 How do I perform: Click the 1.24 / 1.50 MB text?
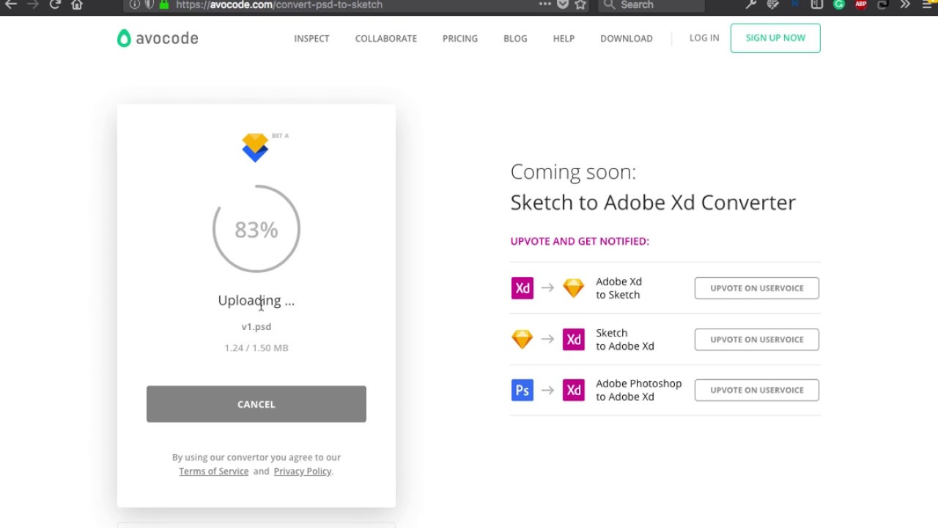256,348
